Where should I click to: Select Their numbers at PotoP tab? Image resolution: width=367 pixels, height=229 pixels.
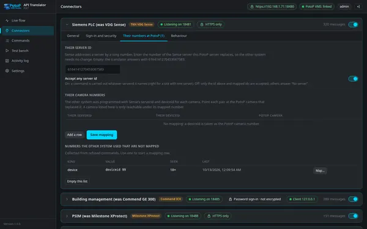tap(144, 36)
